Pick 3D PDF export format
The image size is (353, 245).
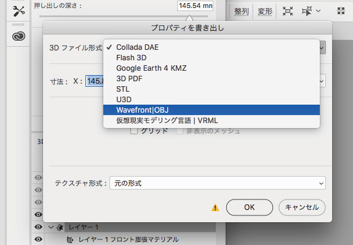[x=212, y=79]
